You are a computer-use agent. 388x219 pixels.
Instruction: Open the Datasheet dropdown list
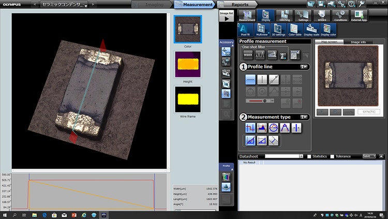pyautogui.click(x=301, y=156)
